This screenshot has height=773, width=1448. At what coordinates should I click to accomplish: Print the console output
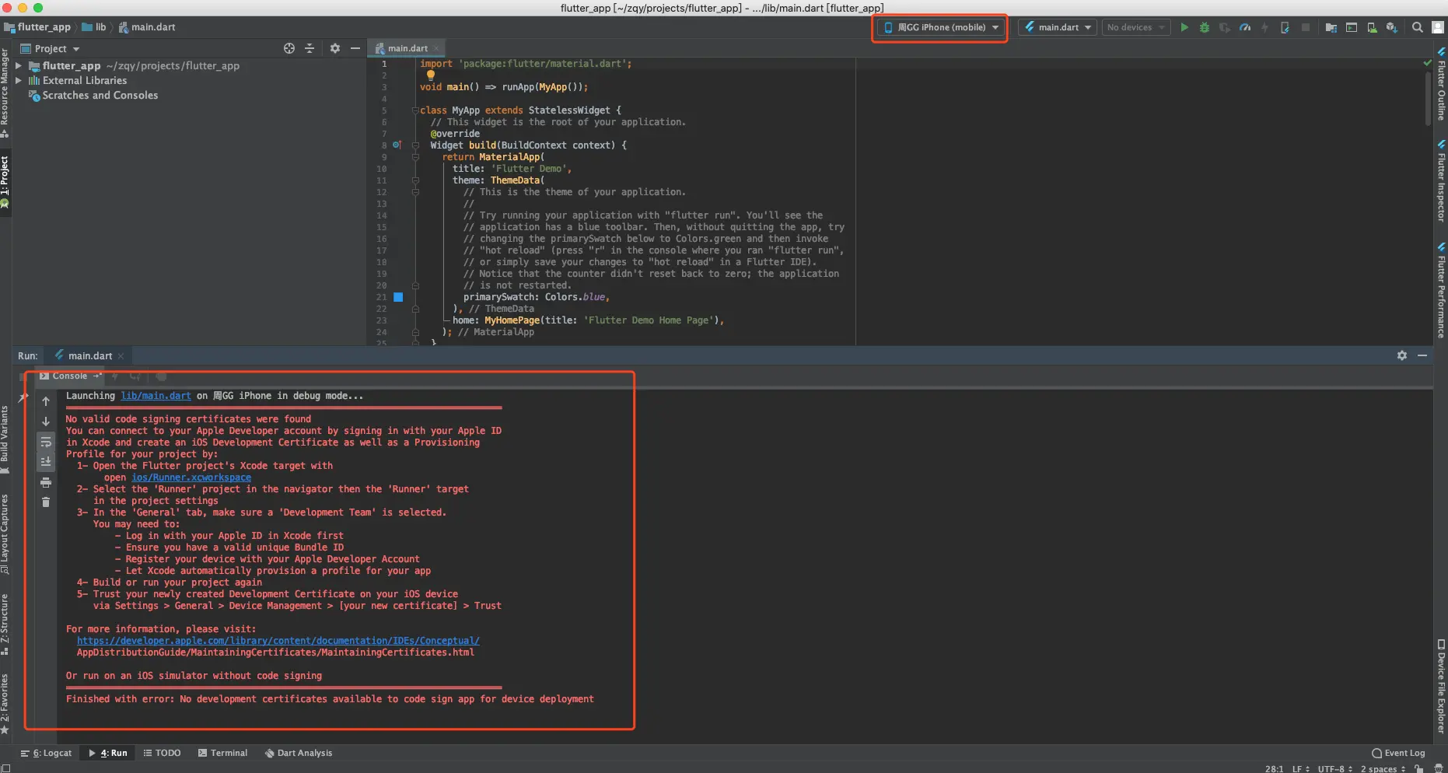(46, 482)
